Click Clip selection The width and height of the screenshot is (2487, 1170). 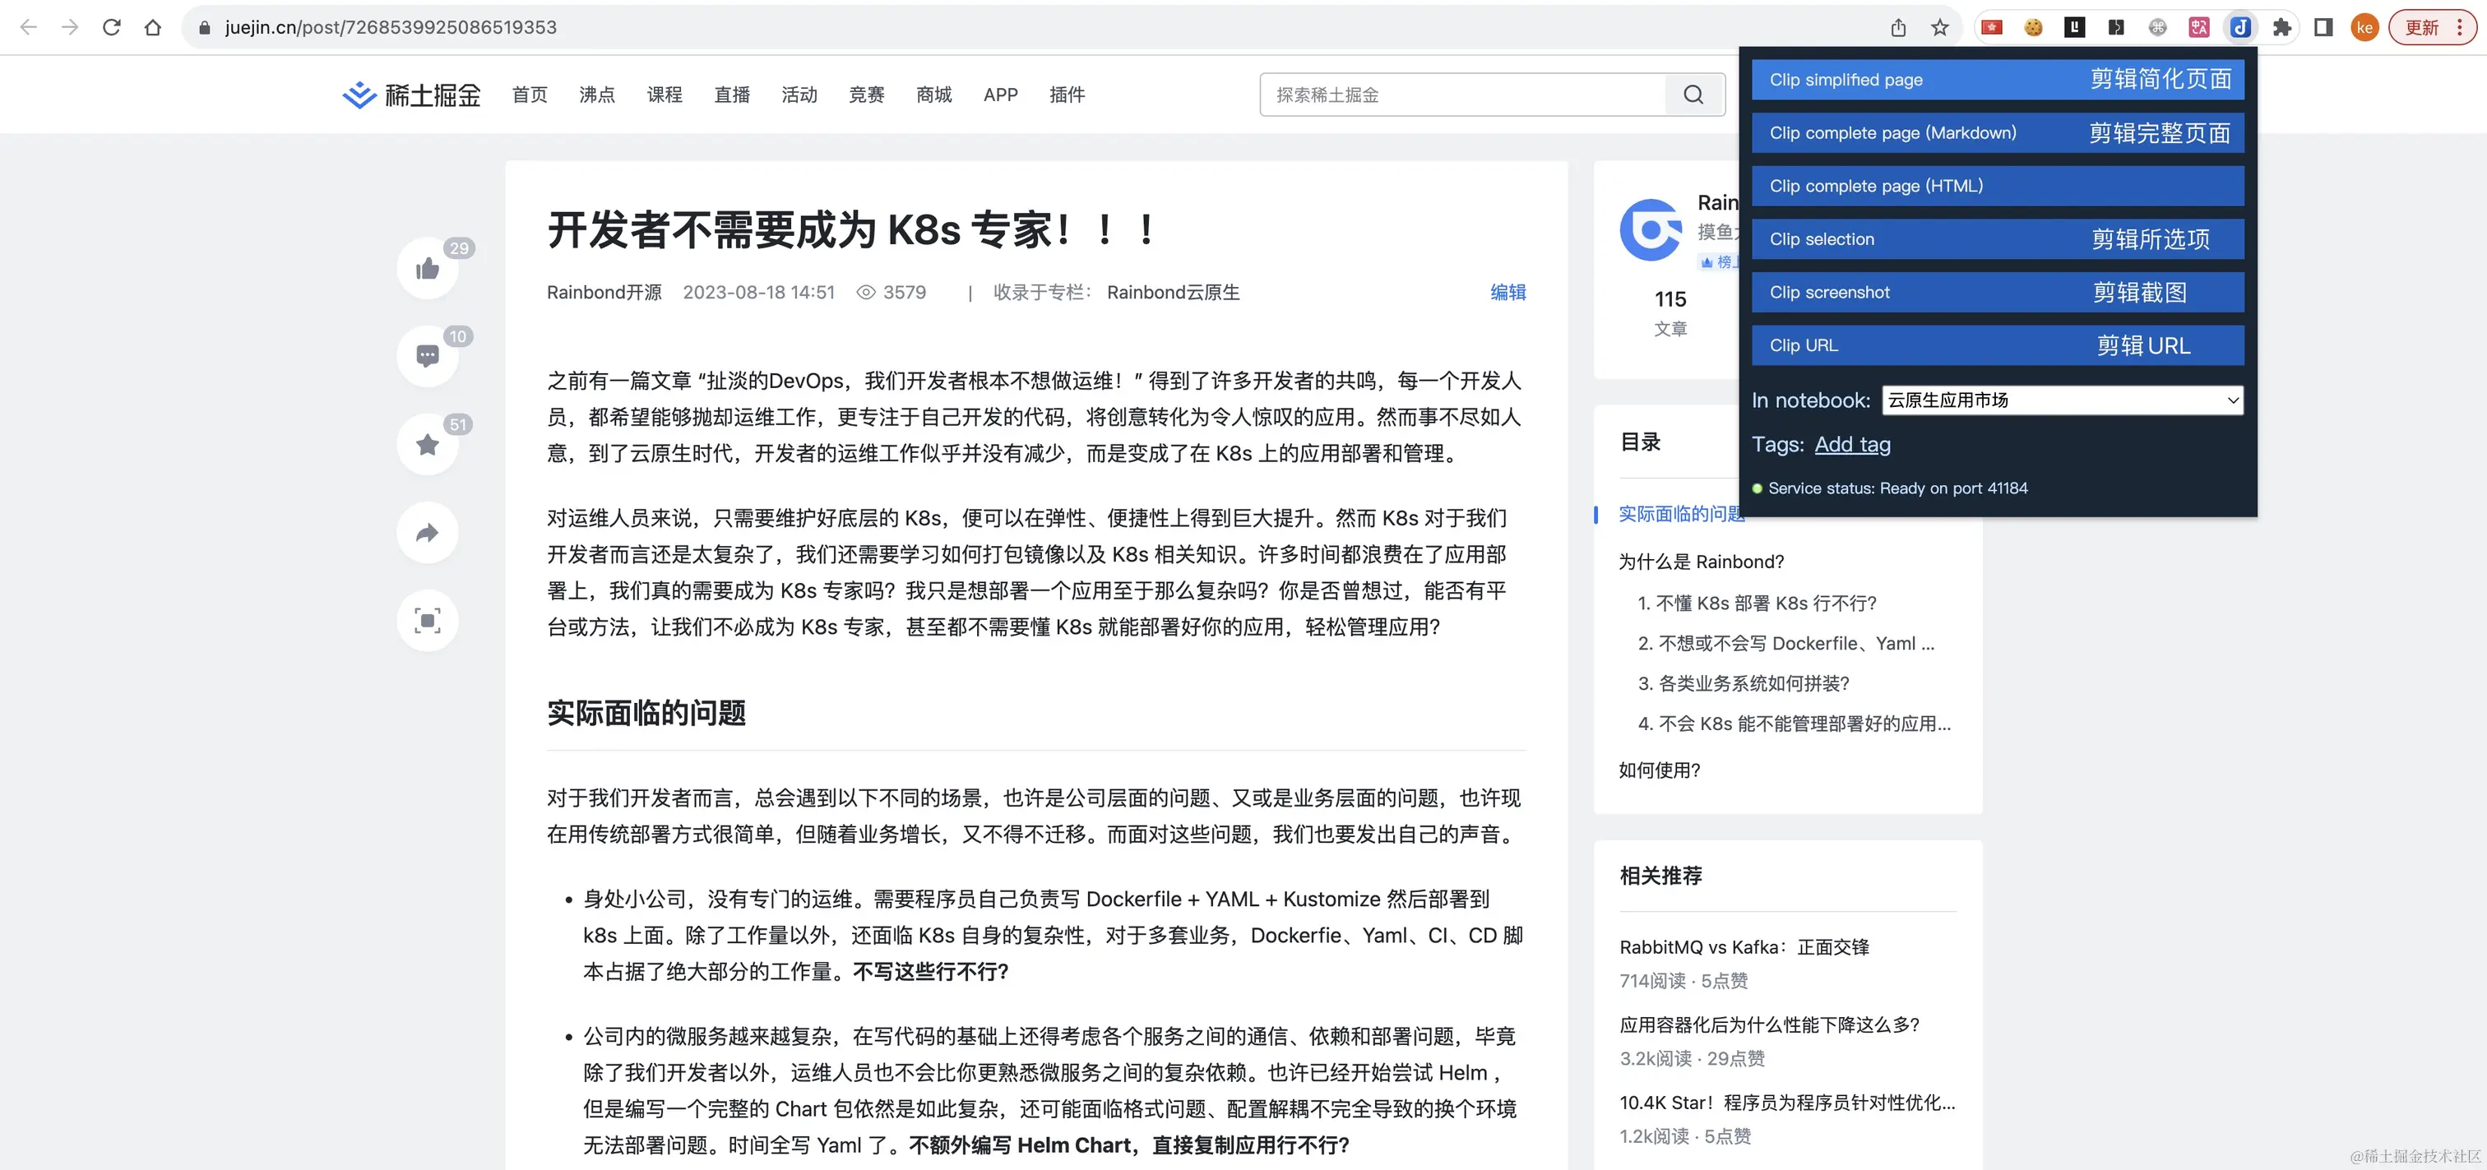pyautogui.click(x=1998, y=238)
